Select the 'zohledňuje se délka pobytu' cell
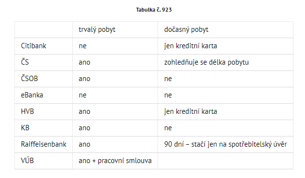The width and height of the screenshot is (305, 178). pos(206,62)
